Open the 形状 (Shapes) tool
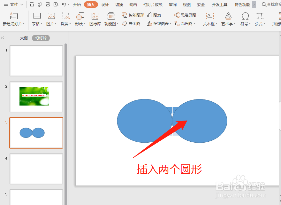 point(79,19)
